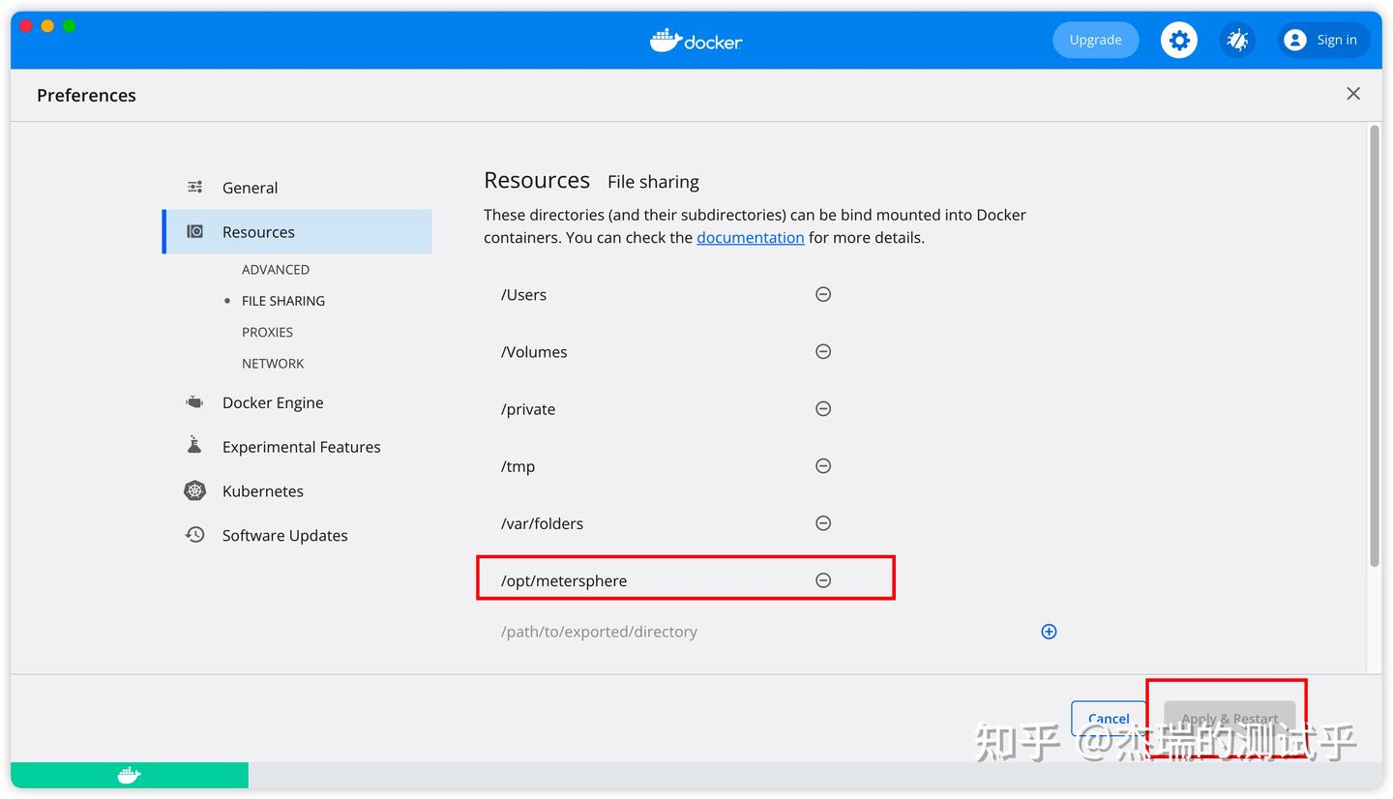Open the Docker Engine section

(x=273, y=402)
